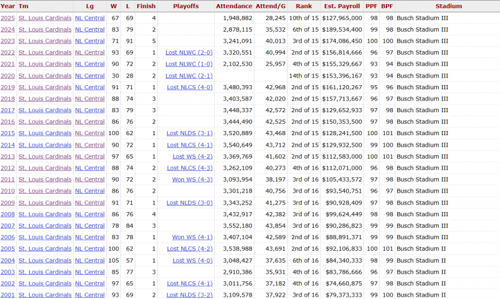The height and width of the screenshot is (299, 500).
Task: Open Lost NLCS (4-3) playoff link
Action: (190, 168)
